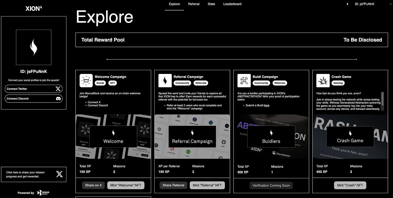Click the 'here' link under Submit a Buidl
Viewport: 393px width, 198px height.
click(267, 105)
